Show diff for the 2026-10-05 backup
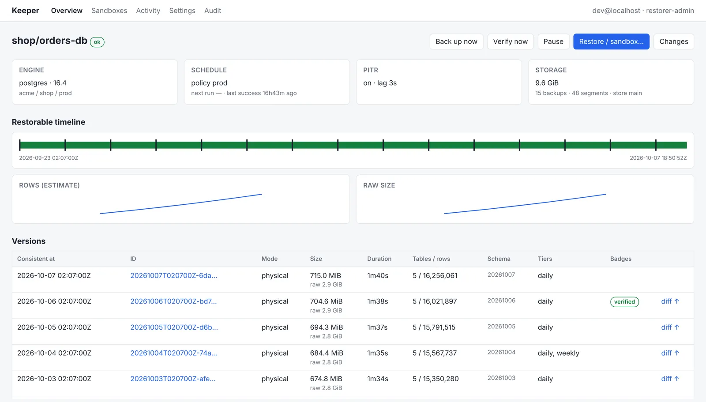The image size is (706, 402). (x=670, y=327)
